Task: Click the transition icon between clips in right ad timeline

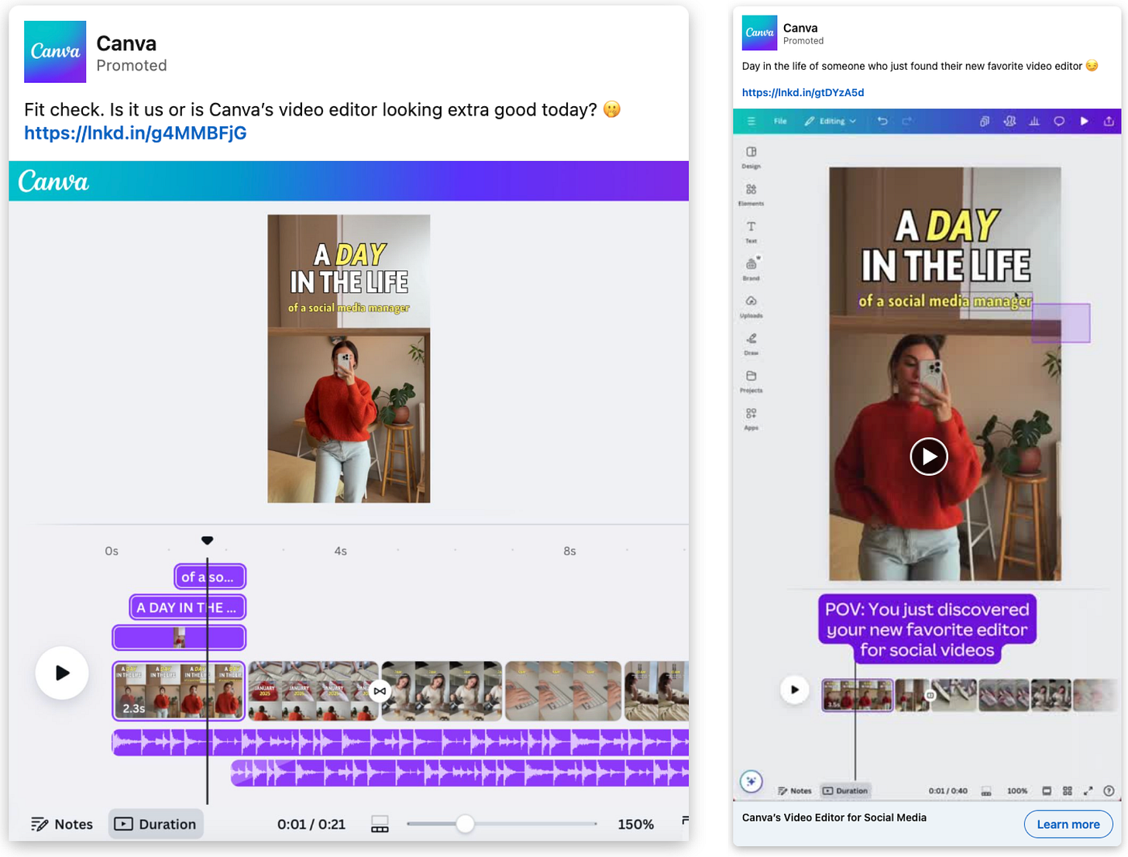Action: click(930, 696)
